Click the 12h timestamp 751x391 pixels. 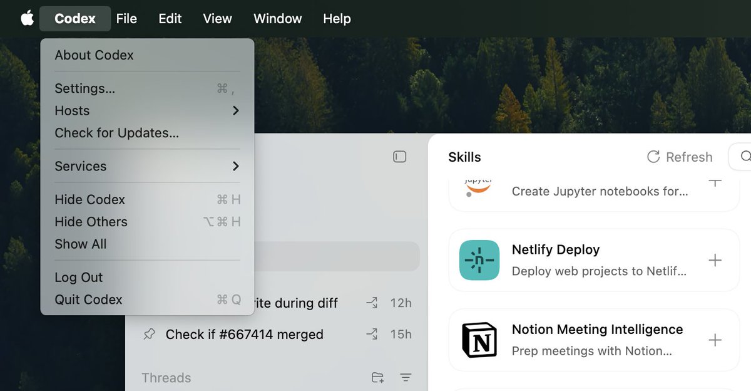click(401, 303)
